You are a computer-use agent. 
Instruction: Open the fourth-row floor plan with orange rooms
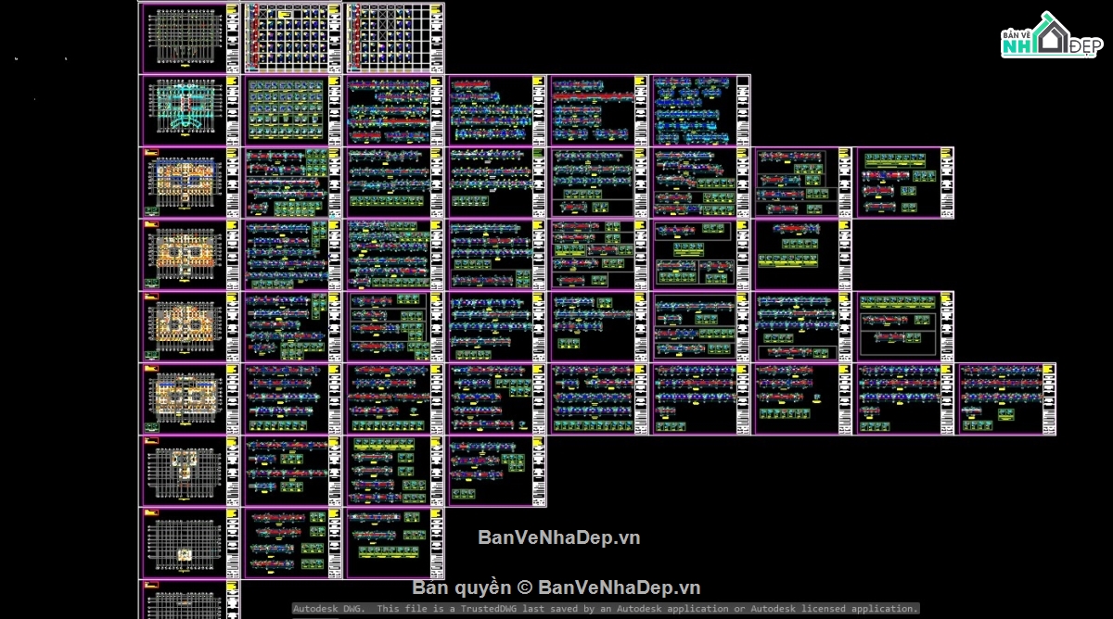(189, 255)
